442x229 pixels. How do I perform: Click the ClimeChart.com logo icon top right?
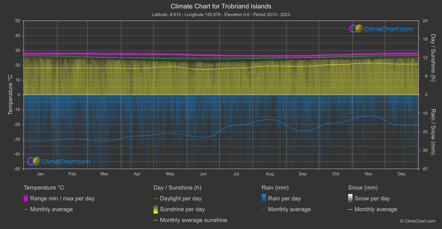[x=356, y=29]
